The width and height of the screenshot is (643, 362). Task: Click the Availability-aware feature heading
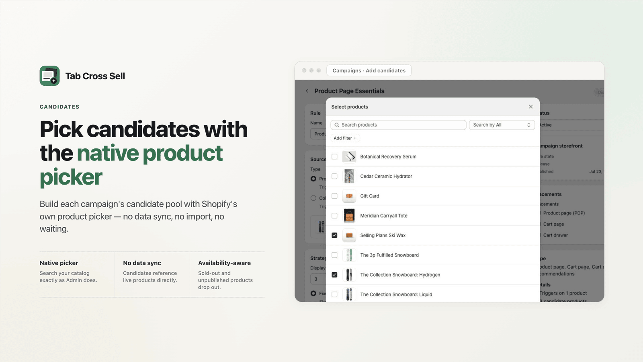point(224,263)
